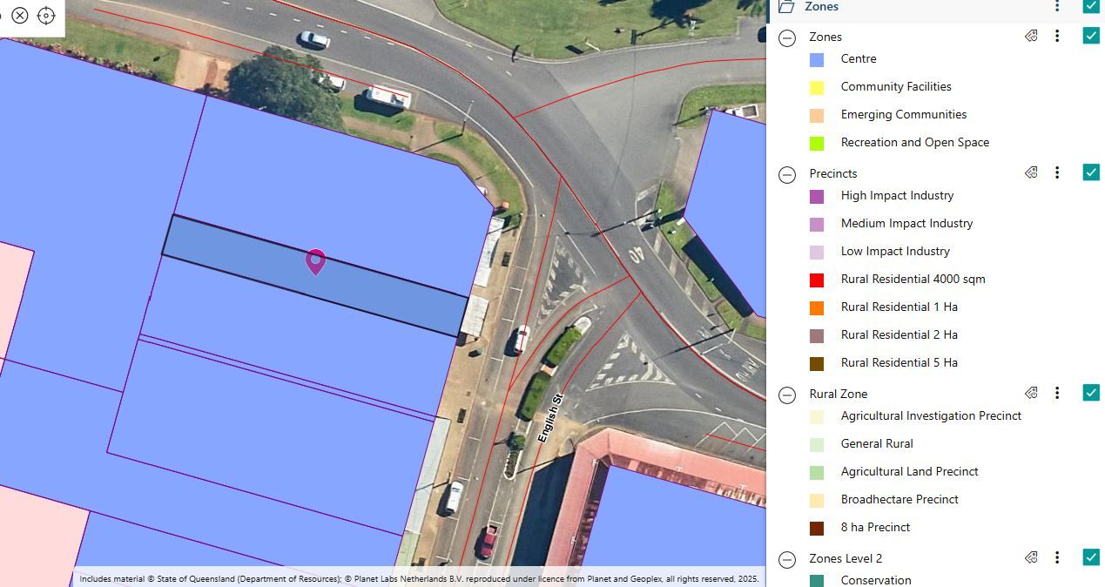Disable the Rural Zone layer checkbox

click(x=1091, y=393)
